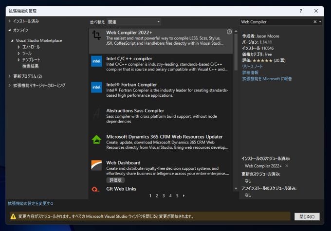Click the インストール 110546 text
Viewport: 331px width, 231px height.
pos(258,48)
